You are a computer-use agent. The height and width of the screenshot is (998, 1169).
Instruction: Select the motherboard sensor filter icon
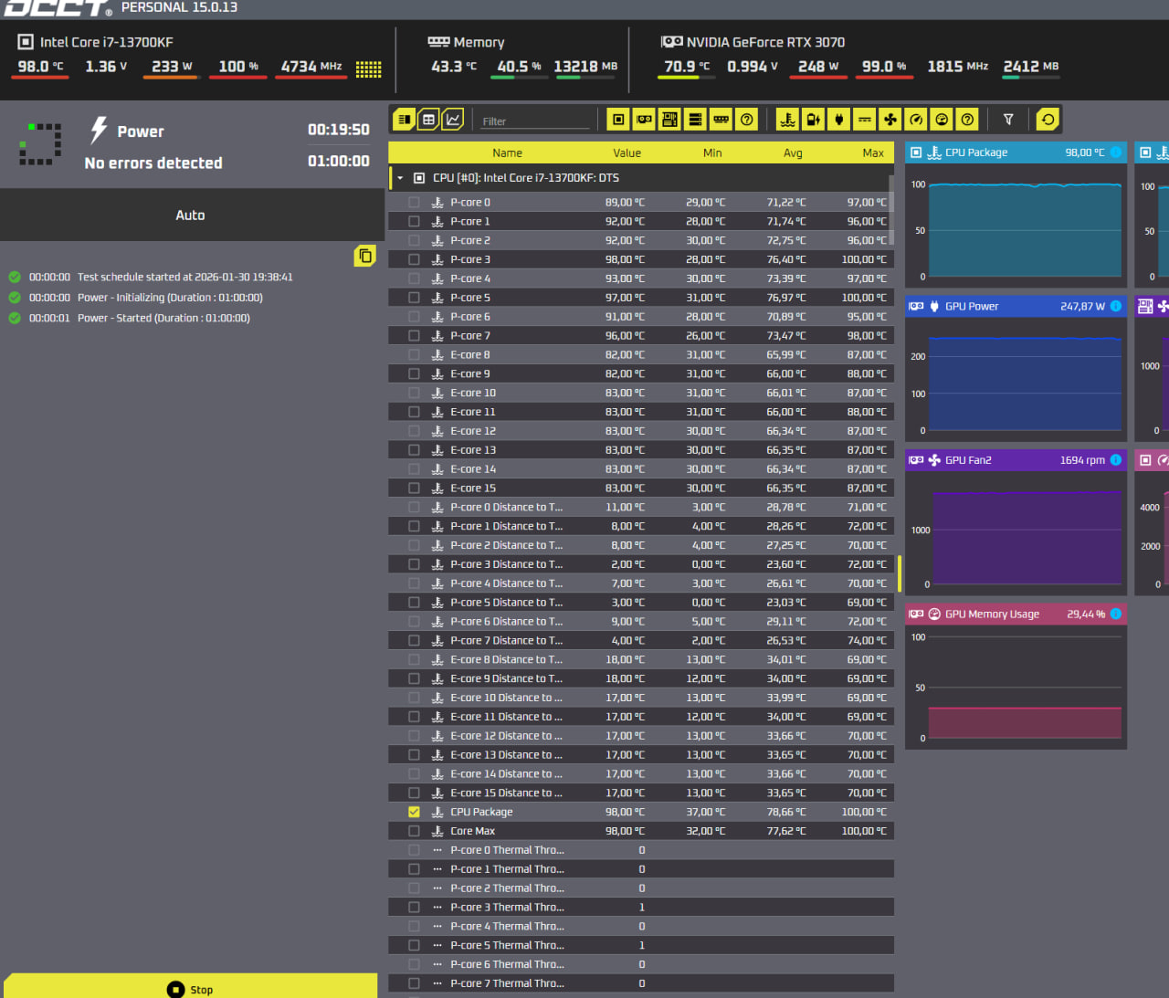[x=669, y=120]
